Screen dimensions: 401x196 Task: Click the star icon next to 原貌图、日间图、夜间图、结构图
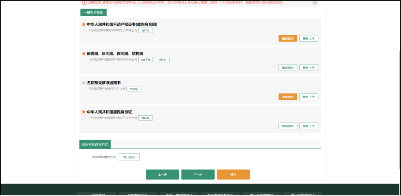click(x=83, y=53)
